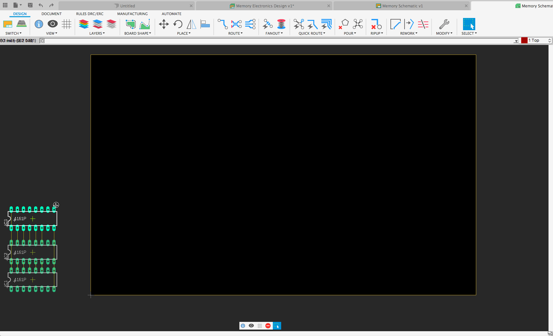Image resolution: width=553 pixels, height=336 pixels.
Task: Open the 3D PCB view icon
Action: (22, 24)
